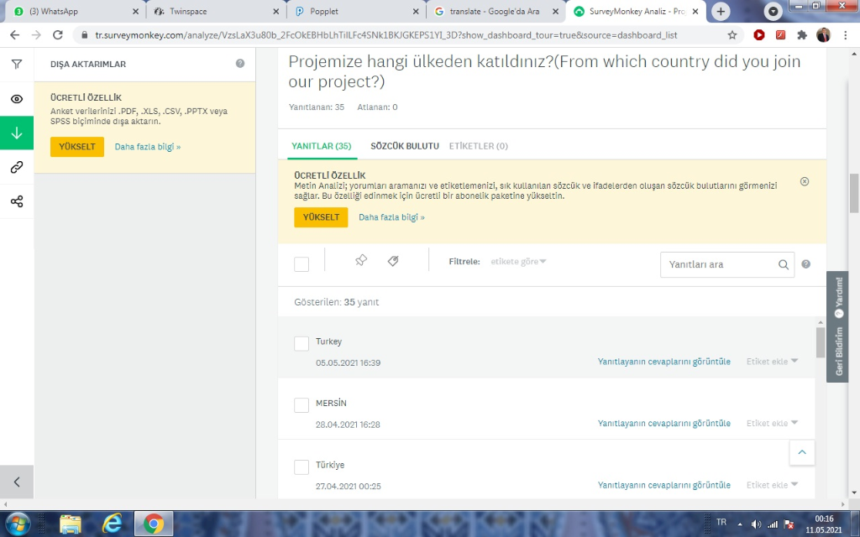Close the Twinspace browser tab
Screen dimensions: 860x537
coord(275,12)
